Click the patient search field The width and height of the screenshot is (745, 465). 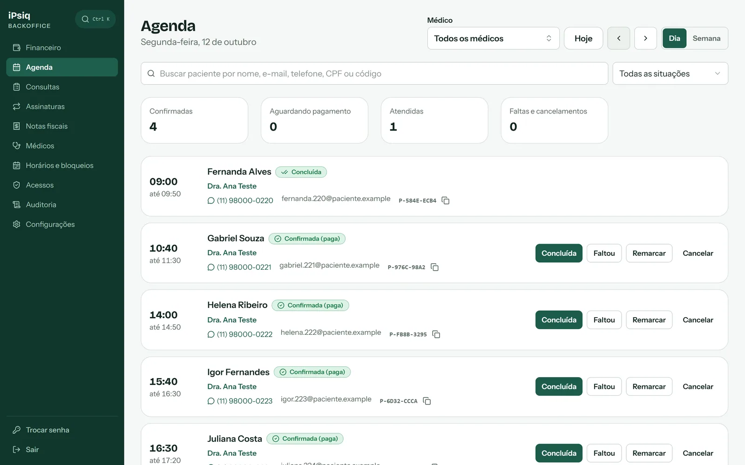coord(374,73)
